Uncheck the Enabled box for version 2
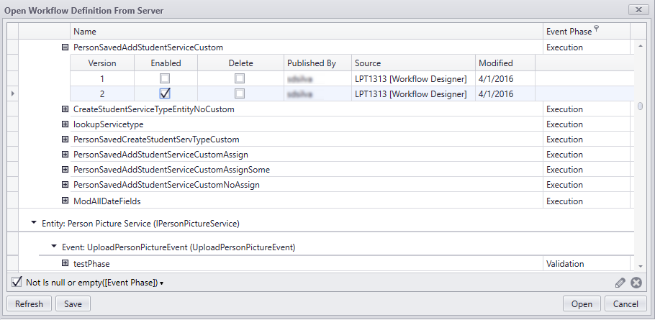 point(165,93)
